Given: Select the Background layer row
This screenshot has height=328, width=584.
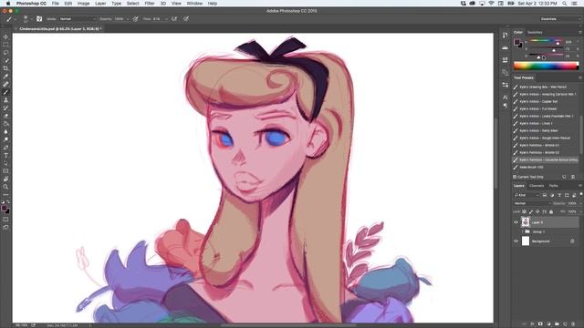Looking at the screenshot, I should (x=546, y=241).
